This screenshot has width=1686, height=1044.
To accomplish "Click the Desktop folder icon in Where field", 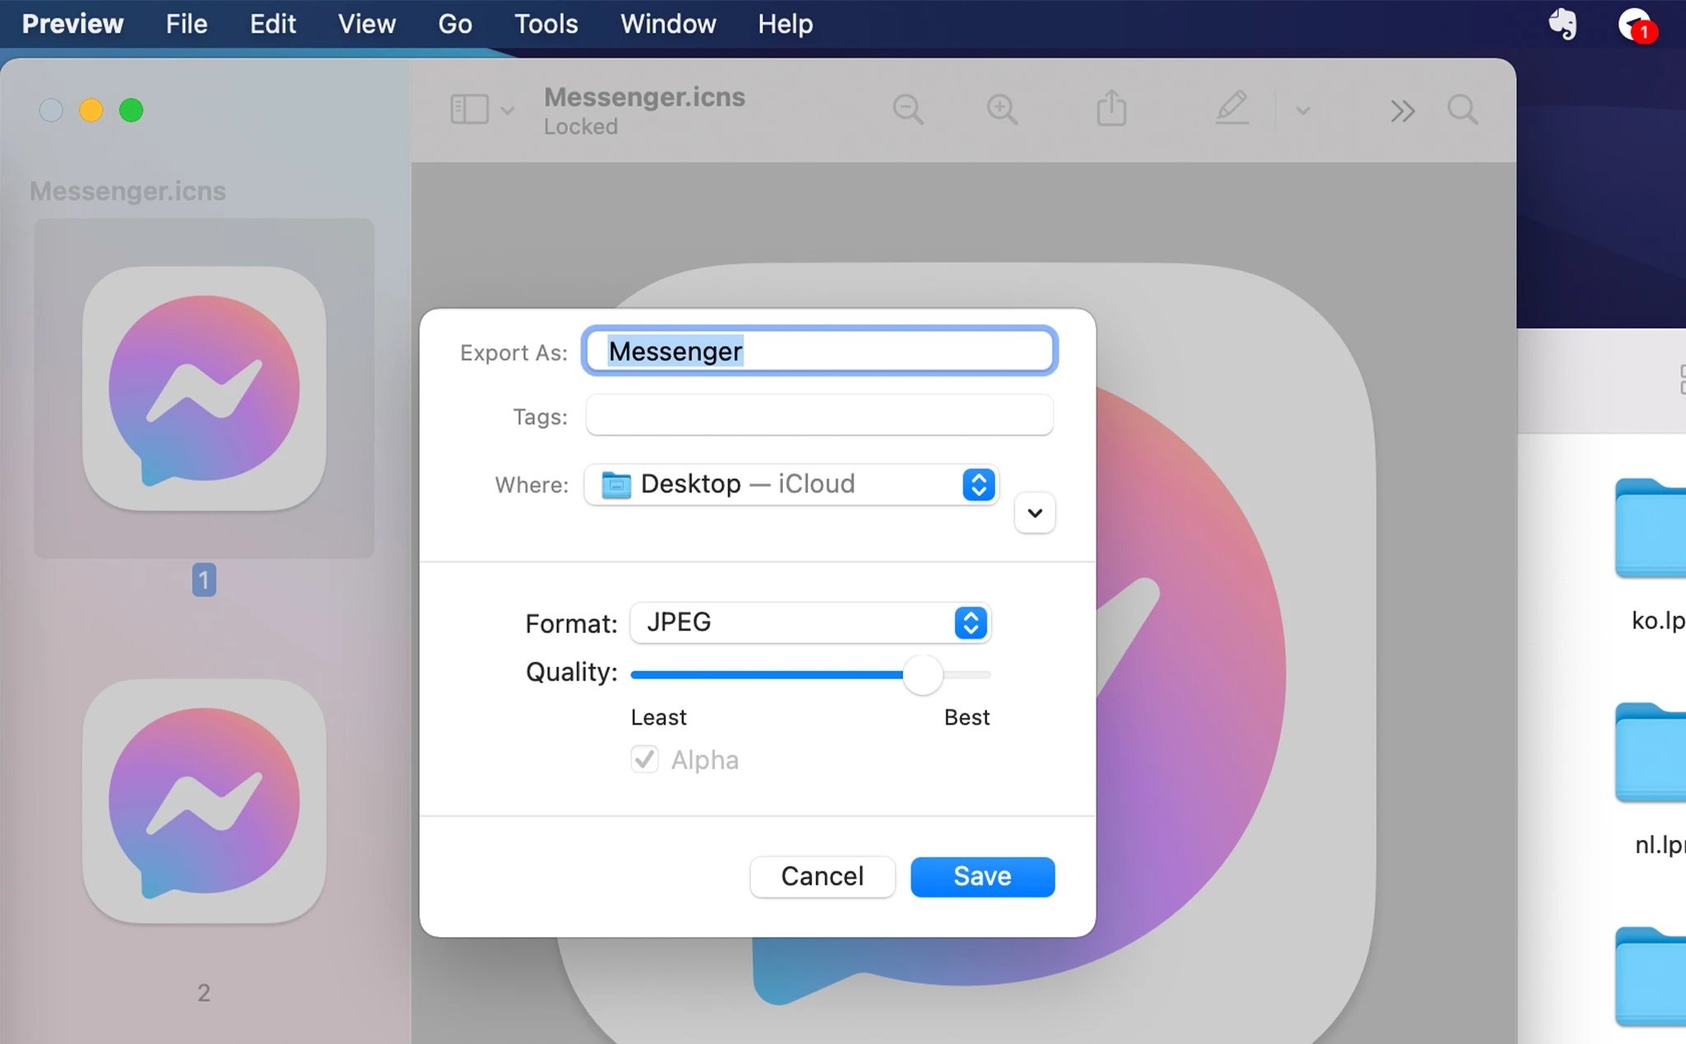I will [x=616, y=485].
